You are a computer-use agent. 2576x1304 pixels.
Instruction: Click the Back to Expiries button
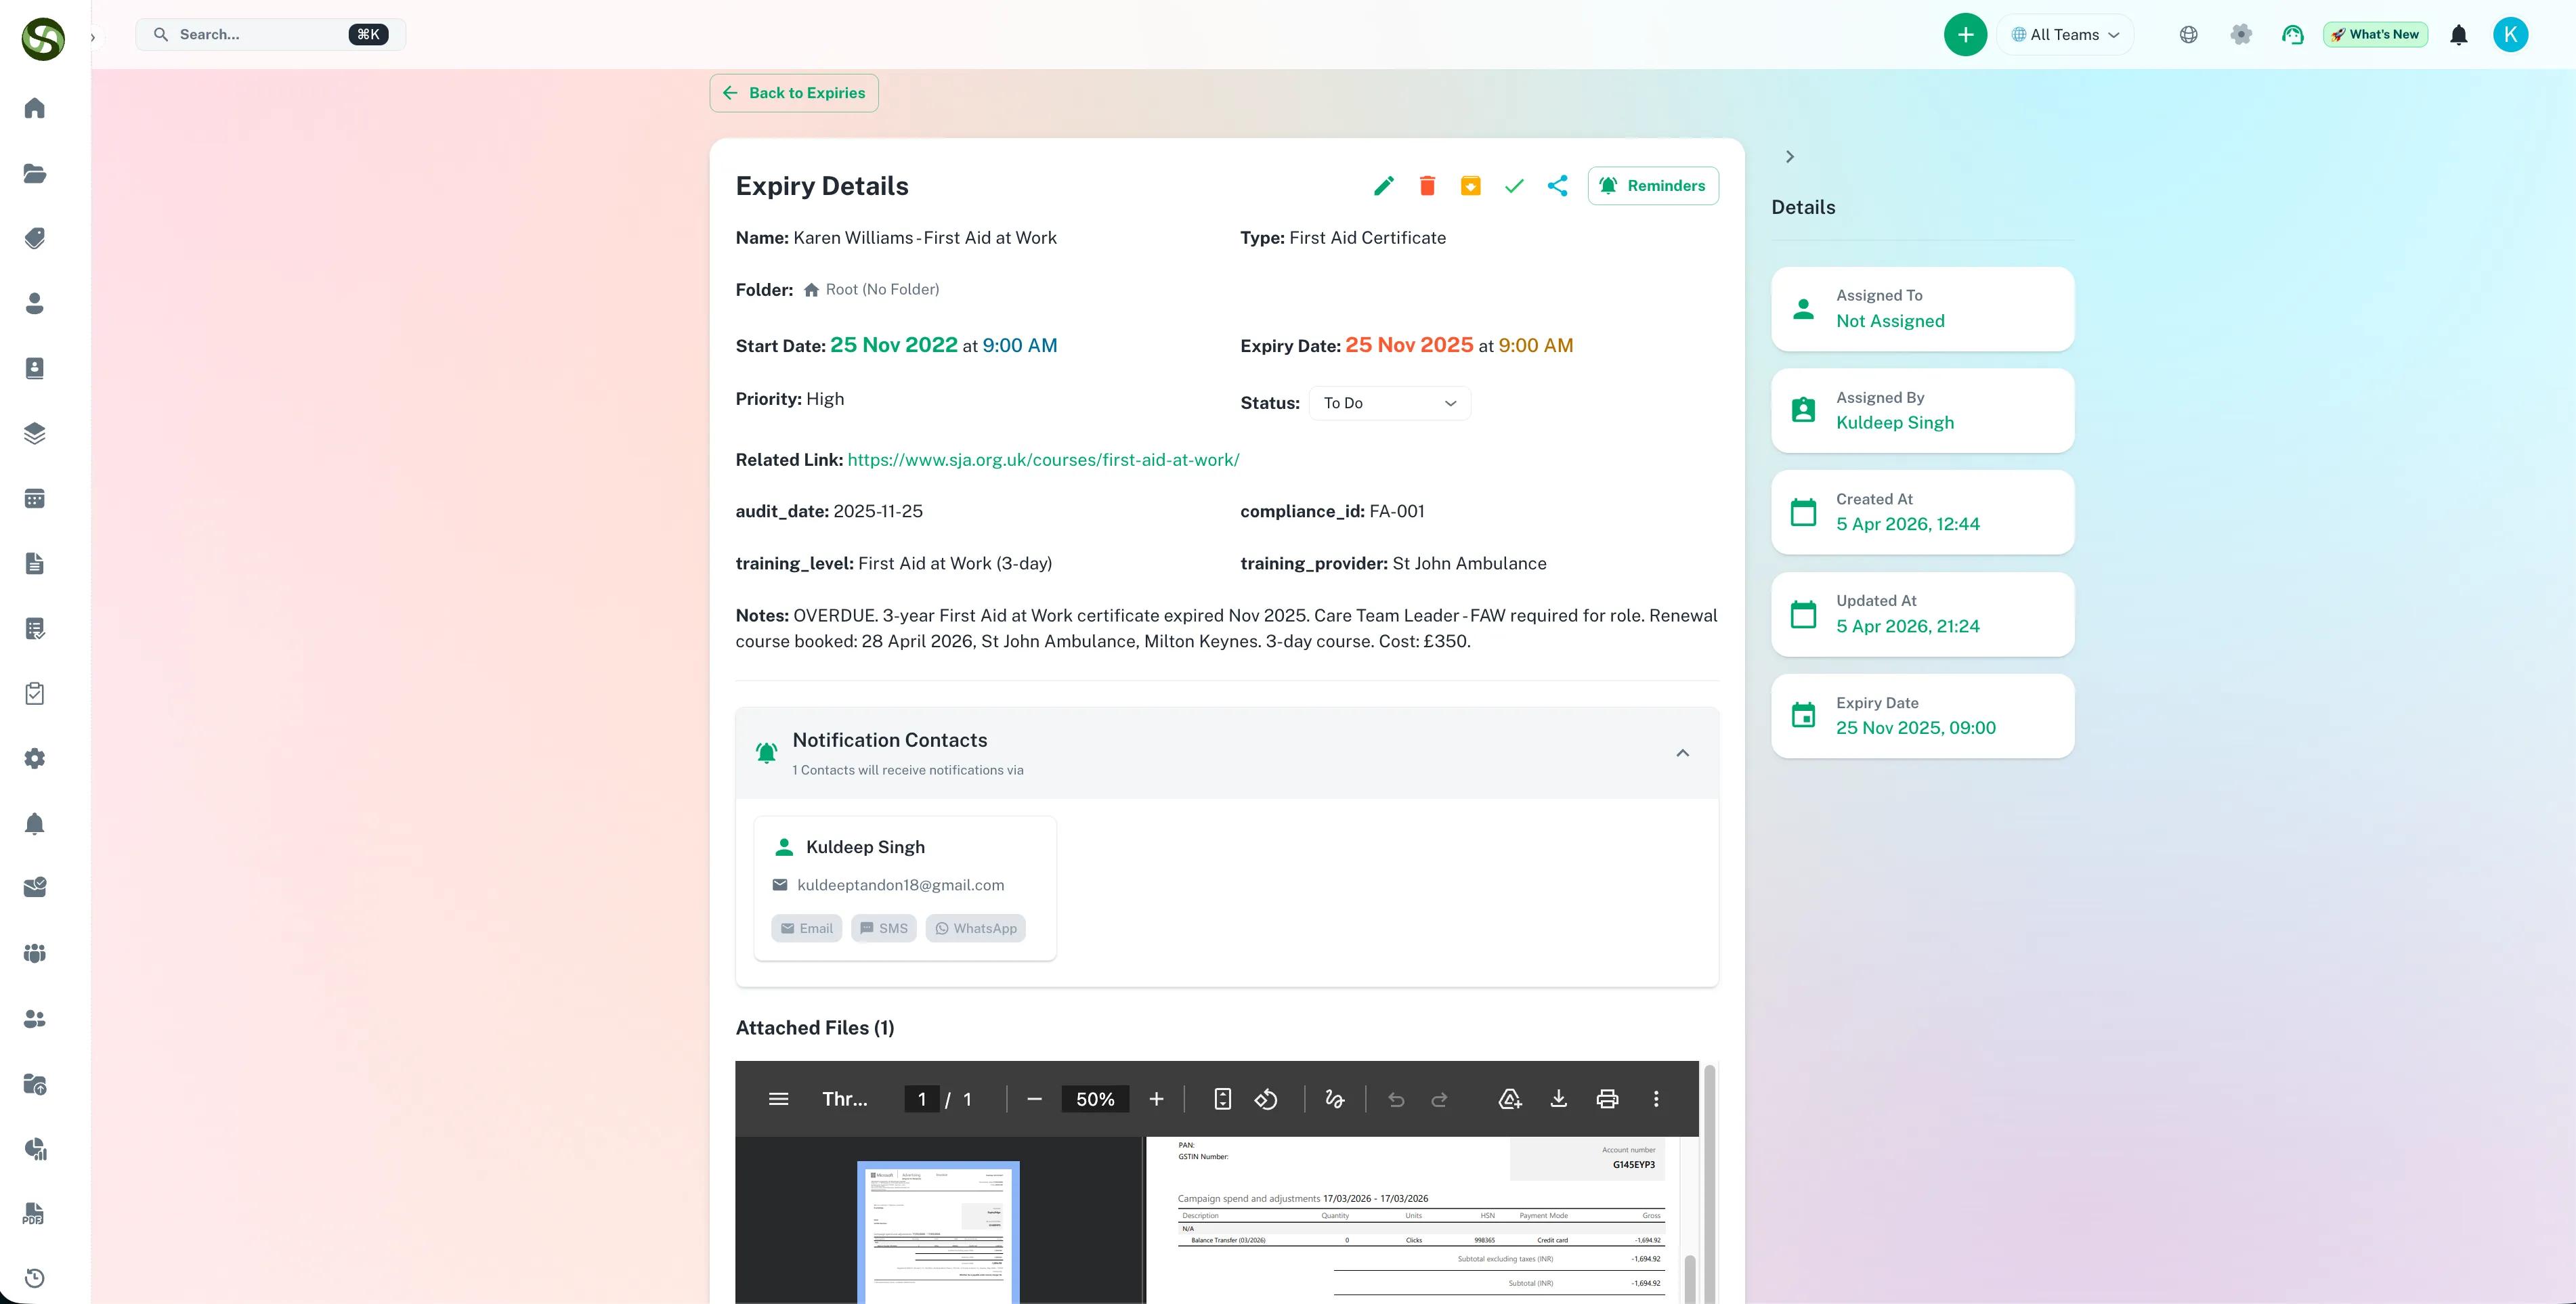coord(794,93)
